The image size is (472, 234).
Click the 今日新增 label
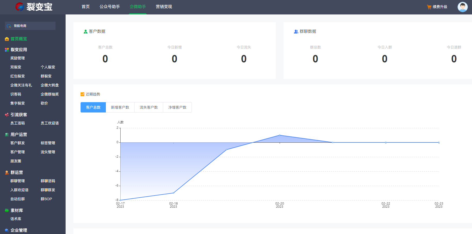175,47
